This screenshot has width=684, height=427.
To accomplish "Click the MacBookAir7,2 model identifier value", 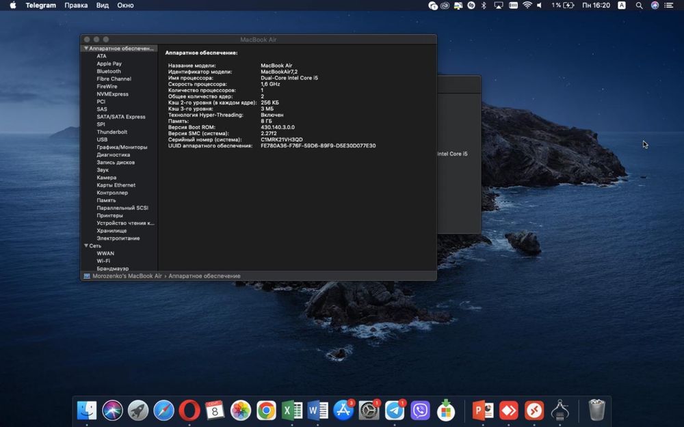I will [279, 72].
